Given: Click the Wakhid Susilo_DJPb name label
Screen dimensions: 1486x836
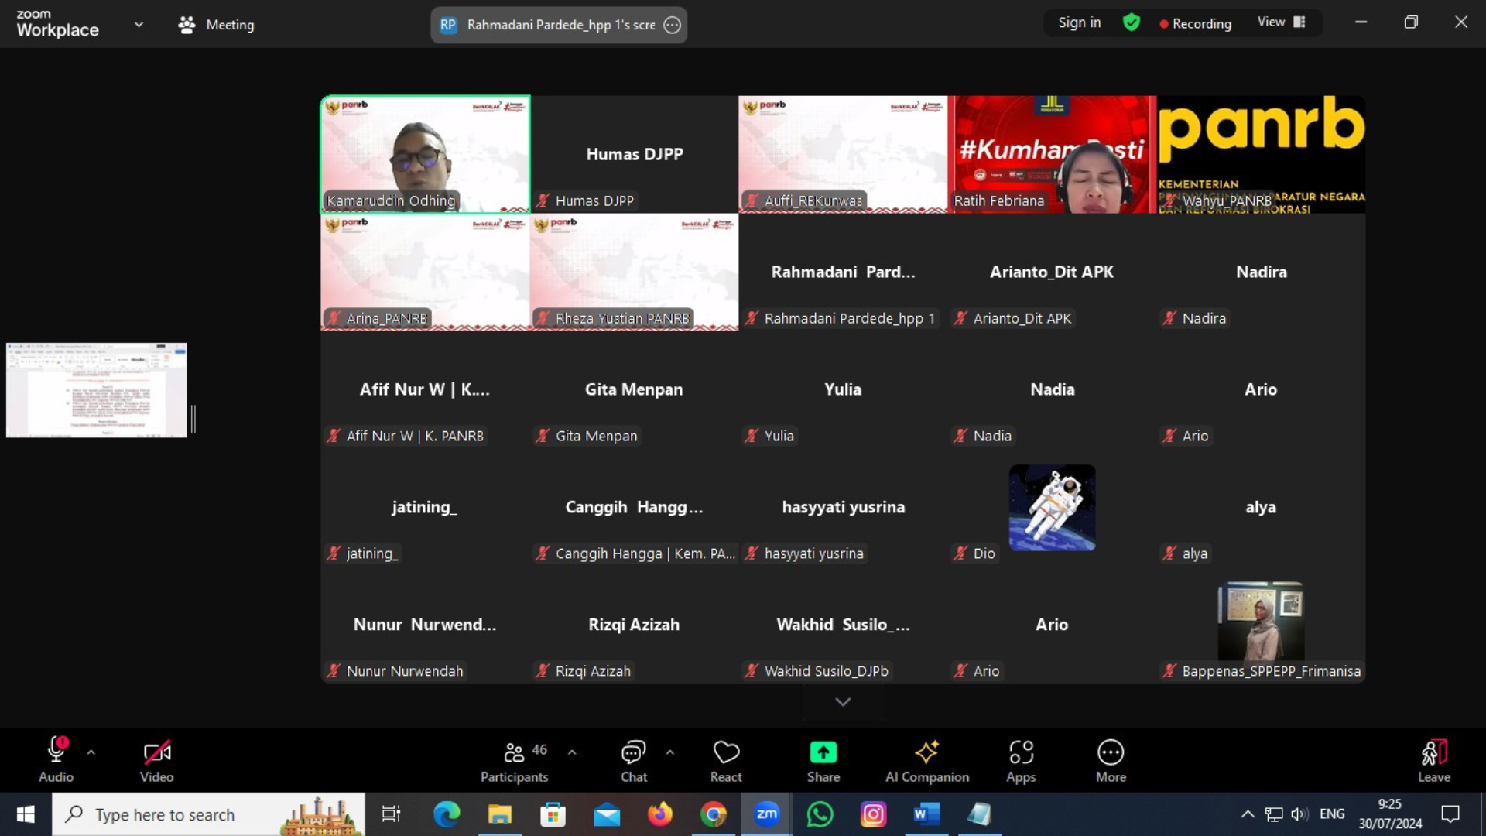Looking at the screenshot, I should coord(826,671).
